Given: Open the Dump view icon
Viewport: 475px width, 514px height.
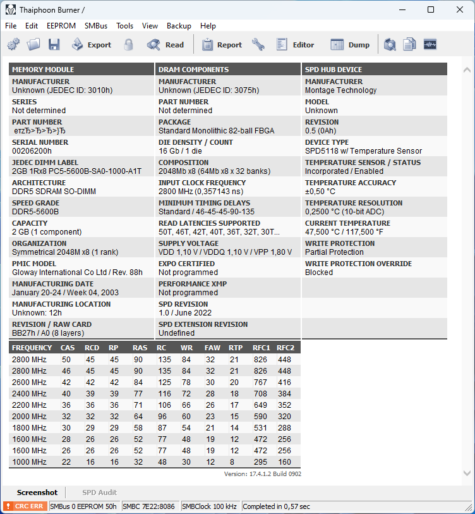Looking at the screenshot, I should click(337, 44).
